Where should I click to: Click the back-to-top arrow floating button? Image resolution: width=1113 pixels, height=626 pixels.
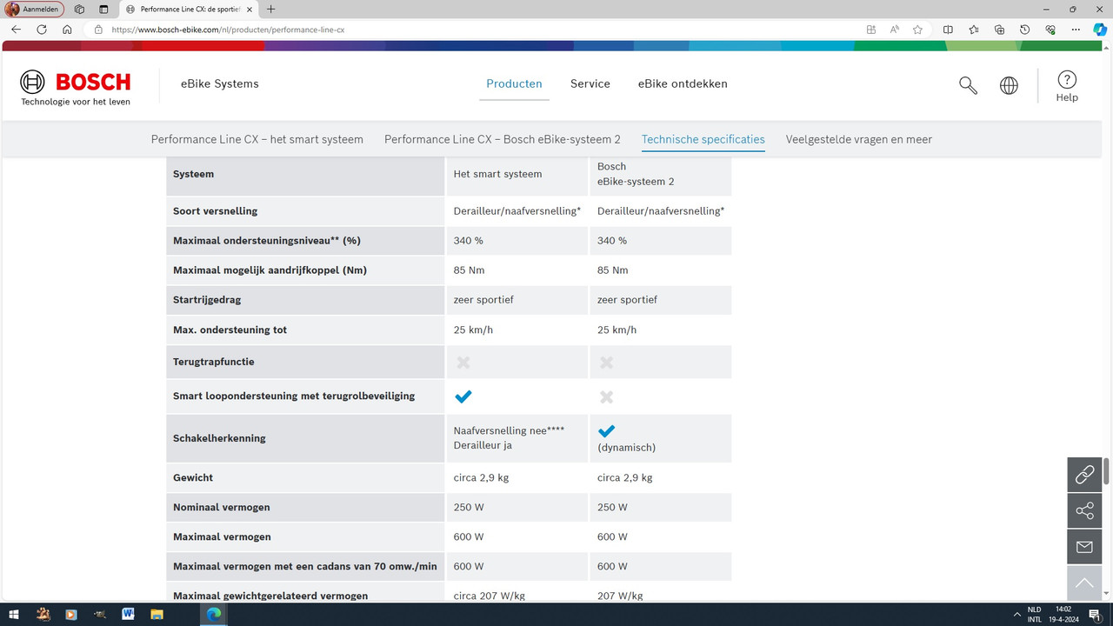click(x=1084, y=583)
